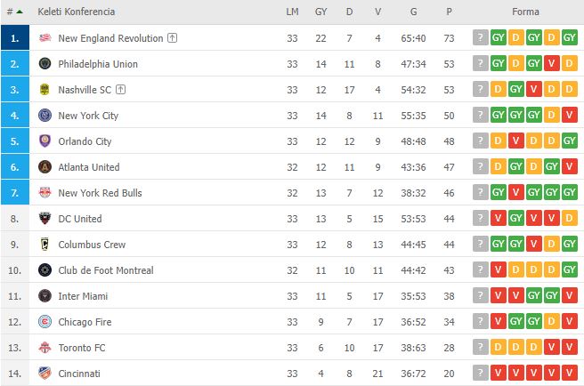
Task: Click the rank 1. position badge
Action: coord(15,37)
